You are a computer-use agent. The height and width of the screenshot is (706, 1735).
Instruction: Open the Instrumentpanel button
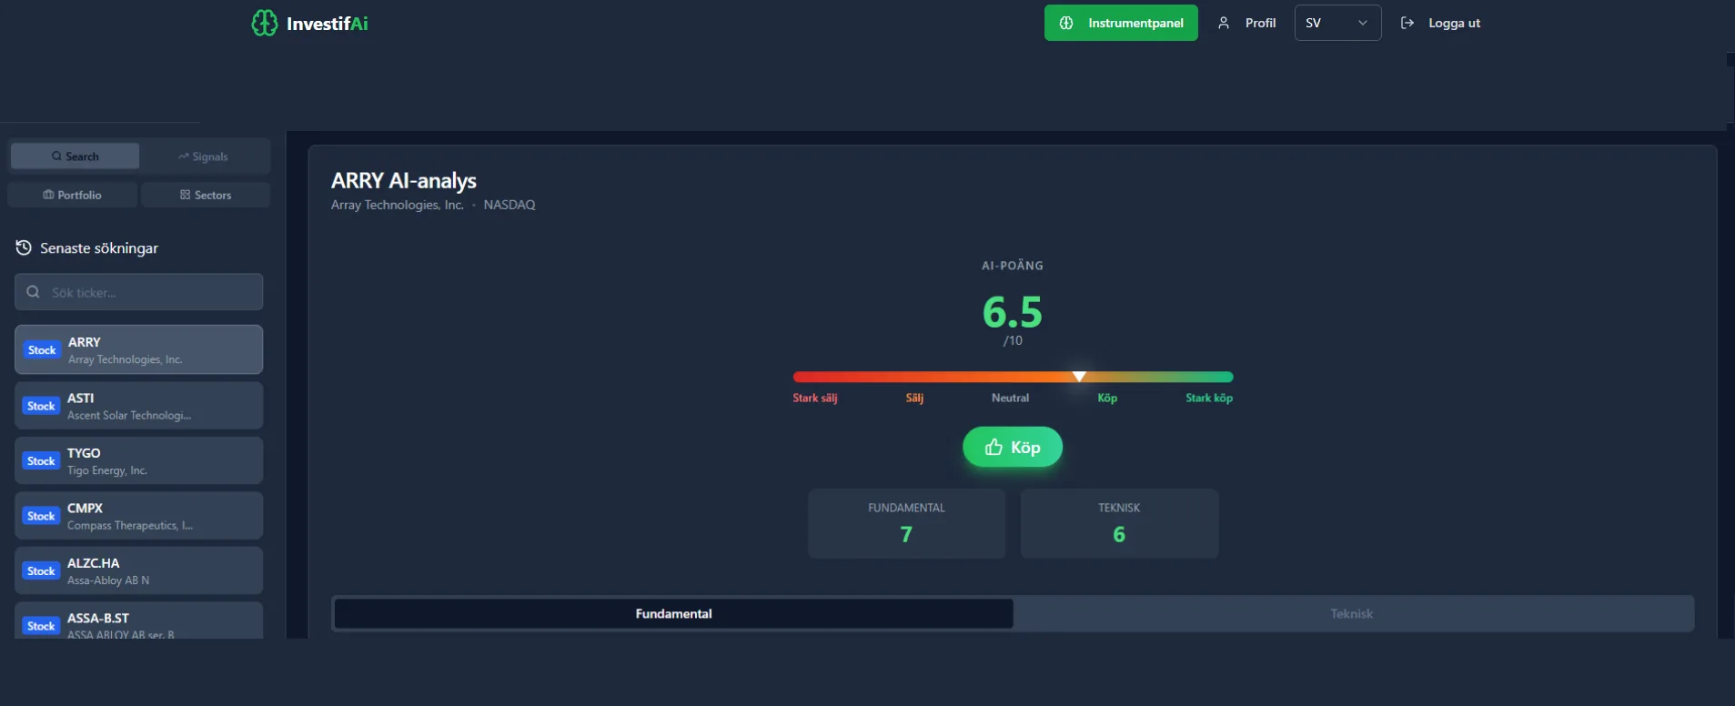pos(1121,23)
